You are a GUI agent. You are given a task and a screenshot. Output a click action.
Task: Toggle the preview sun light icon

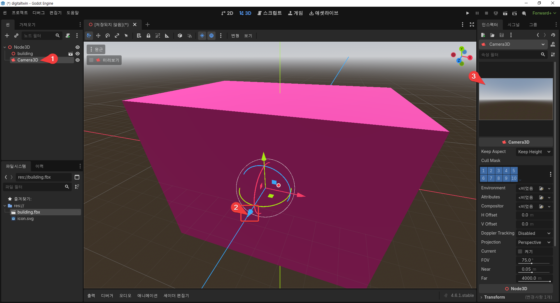[x=202, y=36]
